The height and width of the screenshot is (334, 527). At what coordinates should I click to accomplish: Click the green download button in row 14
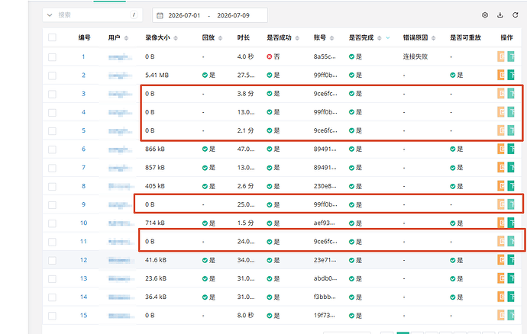click(511, 297)
